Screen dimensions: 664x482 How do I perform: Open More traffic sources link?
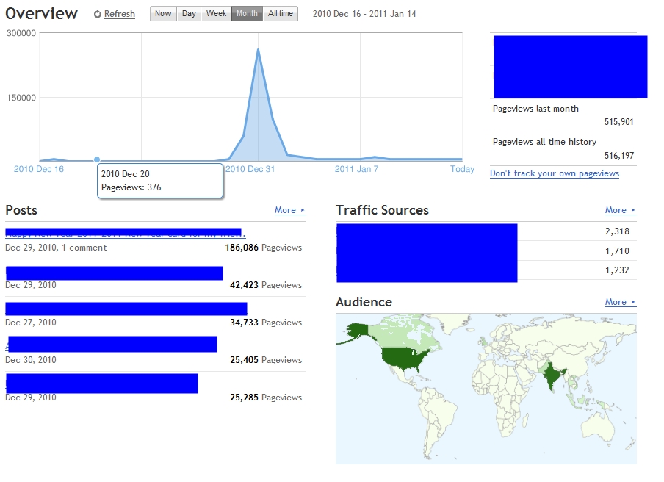pyautogui.click(x=616, y=210)
